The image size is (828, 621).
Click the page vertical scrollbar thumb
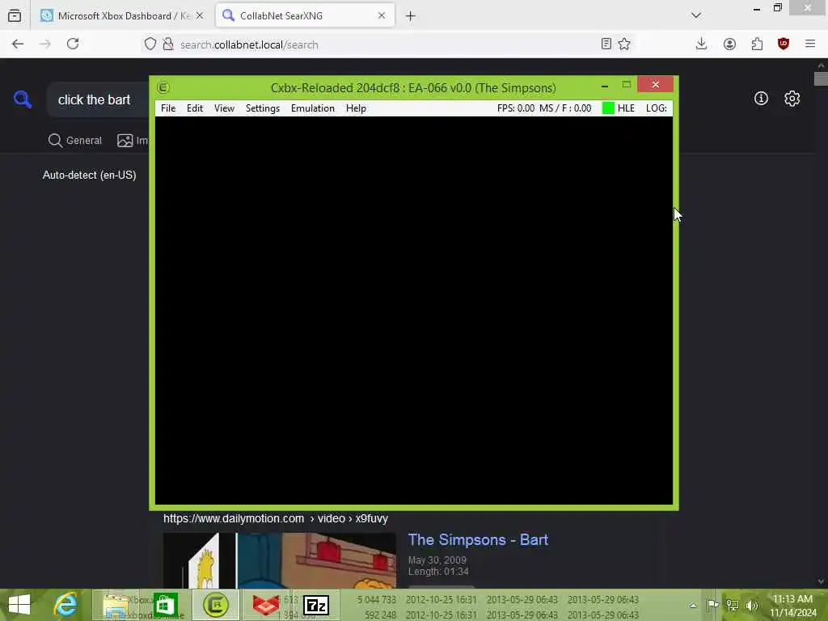821,79
